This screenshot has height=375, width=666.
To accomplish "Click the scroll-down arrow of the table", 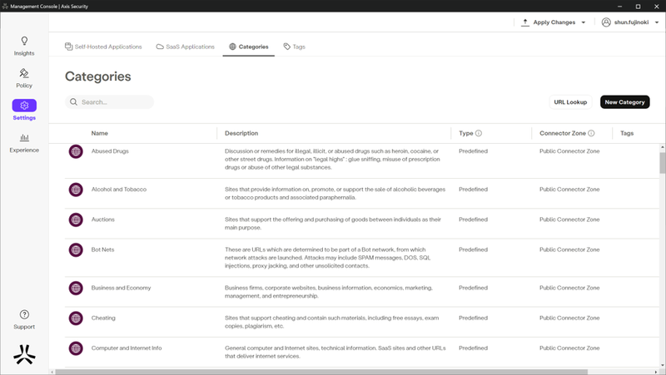I will (662, 365).
